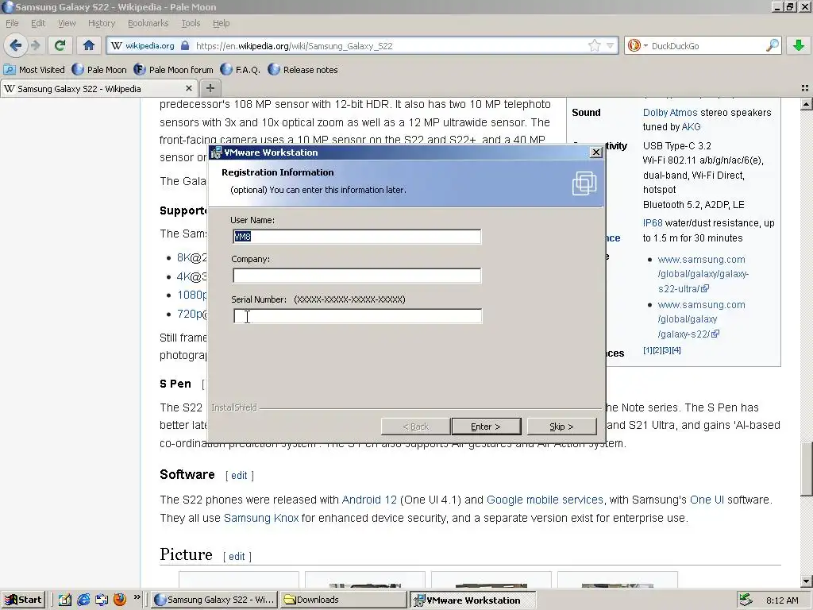Open the One UI link
813x610 pixels.
707,500
